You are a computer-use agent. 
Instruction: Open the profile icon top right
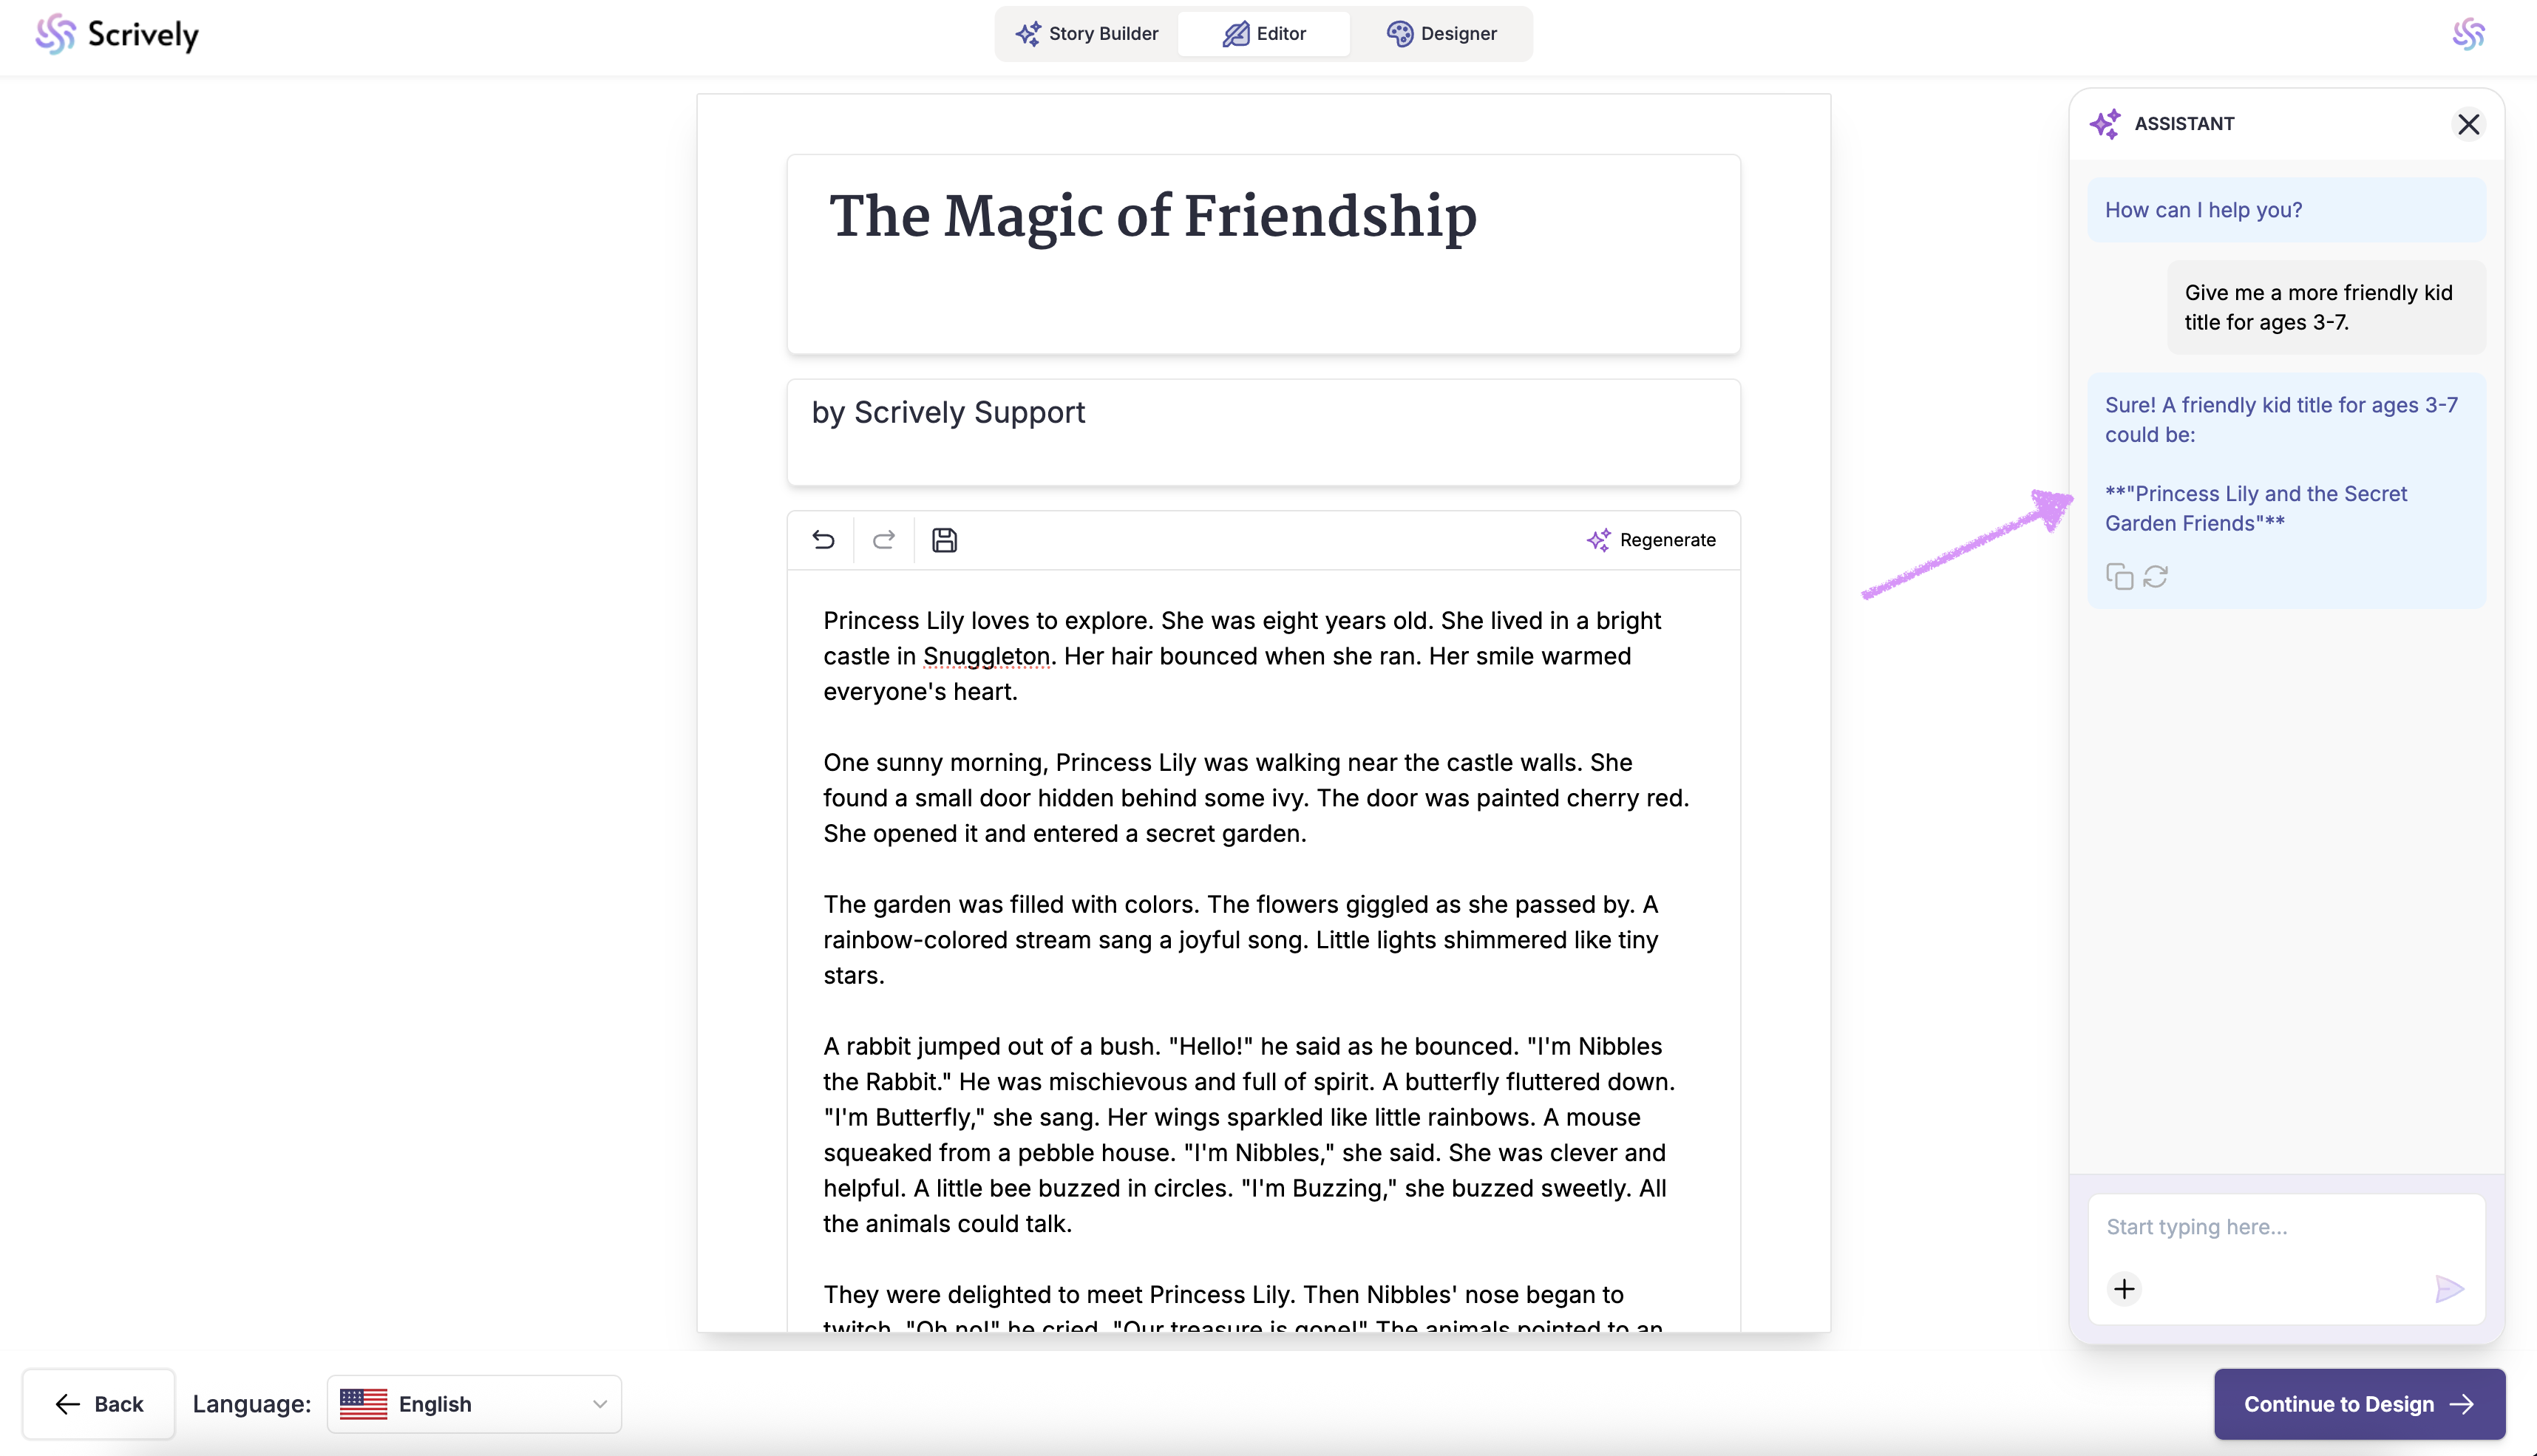(2468, 34)
